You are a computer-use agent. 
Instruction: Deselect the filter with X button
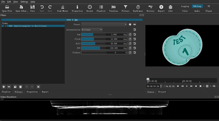pyautogui.click(x=38, y=87)
